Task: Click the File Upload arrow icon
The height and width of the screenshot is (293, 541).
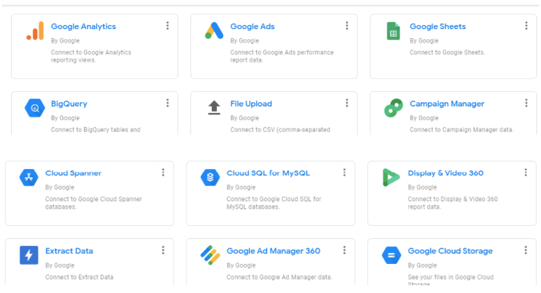Action: (214, 108)
